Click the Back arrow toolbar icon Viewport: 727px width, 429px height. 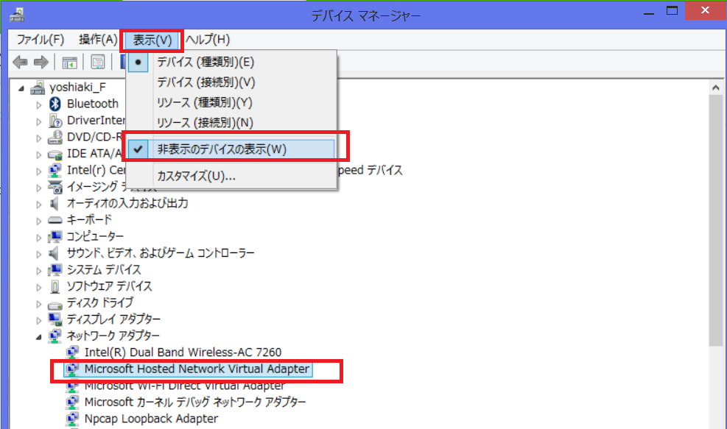[20, 62]
